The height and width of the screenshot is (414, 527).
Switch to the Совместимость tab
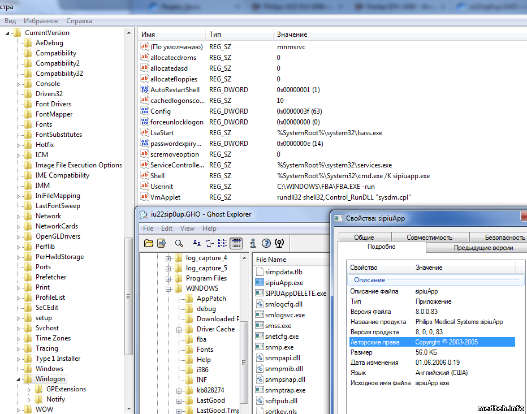click(429, 238)
